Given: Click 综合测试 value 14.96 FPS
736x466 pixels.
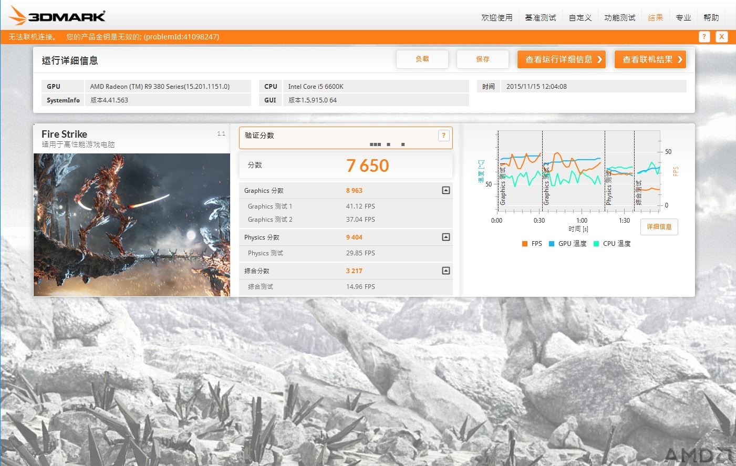Looking at the screenshot, I should (x=360, y=287).
